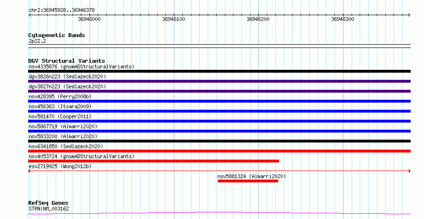Click the left arrow of the ruler
The height and width of the screenshot is (219, 424).
pos(30,15)
